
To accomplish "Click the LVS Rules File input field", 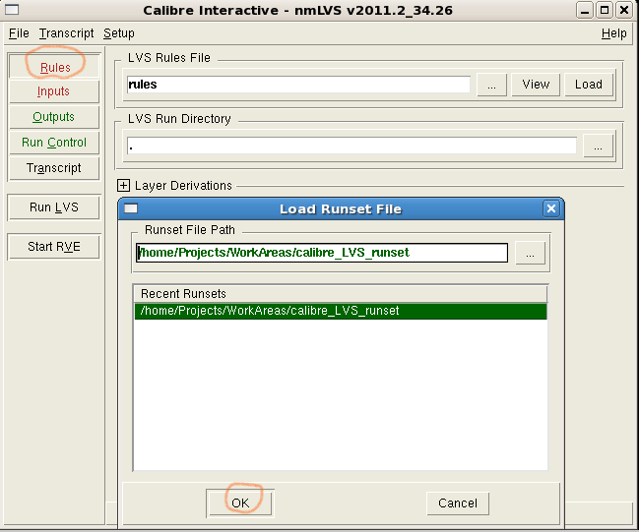I will (x=298, y=85).
